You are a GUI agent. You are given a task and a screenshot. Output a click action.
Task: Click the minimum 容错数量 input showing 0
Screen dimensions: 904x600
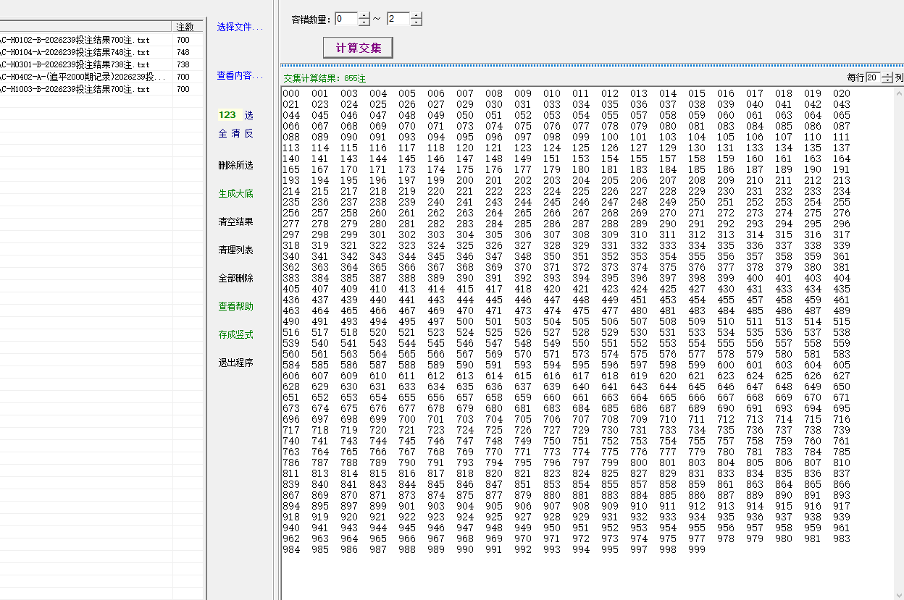pos(346,20)
